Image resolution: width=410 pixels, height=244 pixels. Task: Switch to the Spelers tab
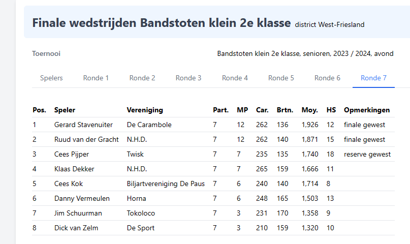[51, 78]
